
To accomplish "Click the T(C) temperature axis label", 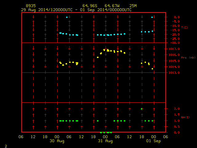I will pyautogui.click(x=185, y=27).
